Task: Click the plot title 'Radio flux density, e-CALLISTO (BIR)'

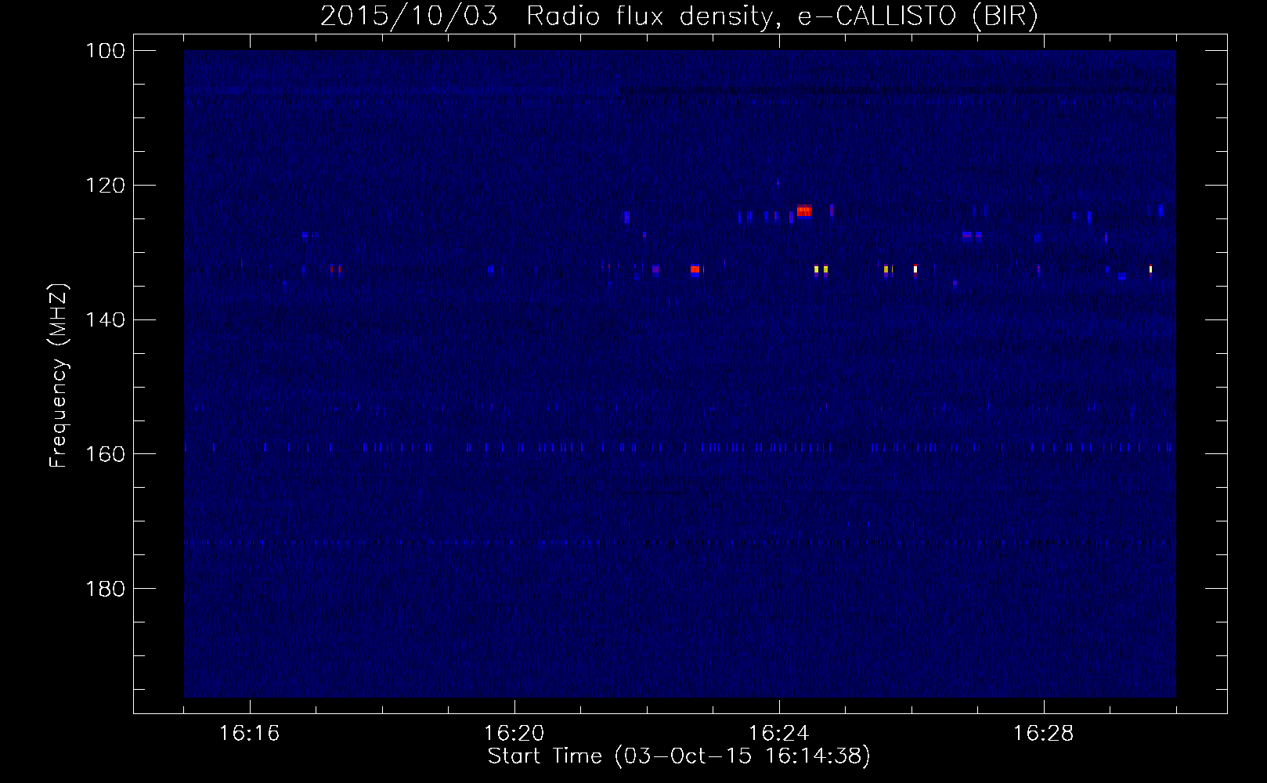Action: (781, 16)
